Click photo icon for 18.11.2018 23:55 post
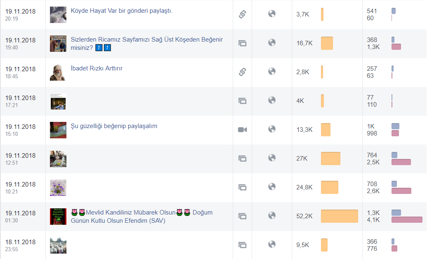Viewport: 427px width, 259px height. 242,245
